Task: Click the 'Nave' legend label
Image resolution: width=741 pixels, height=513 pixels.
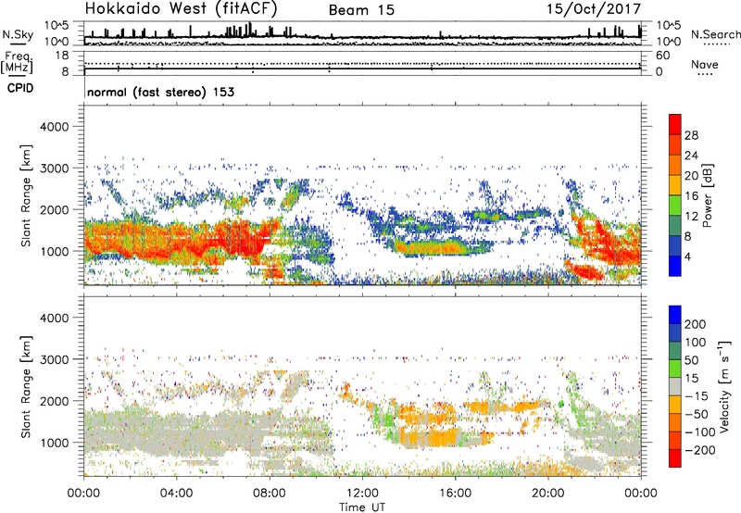Action: click(705, 65)
